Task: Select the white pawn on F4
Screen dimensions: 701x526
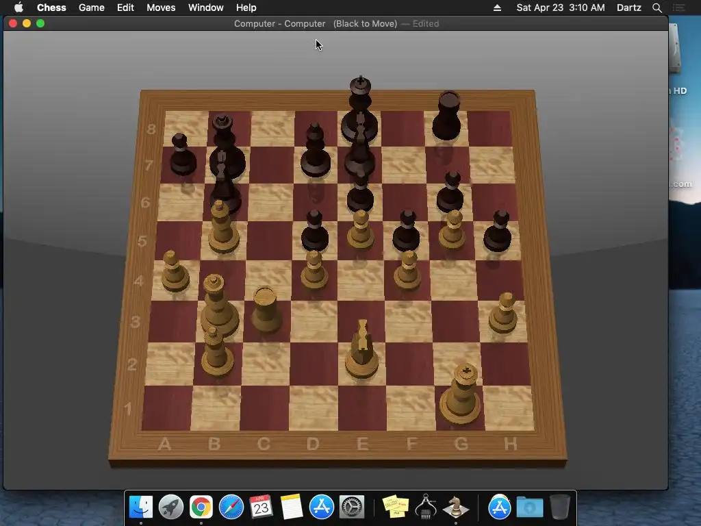Action: point(407,270)
